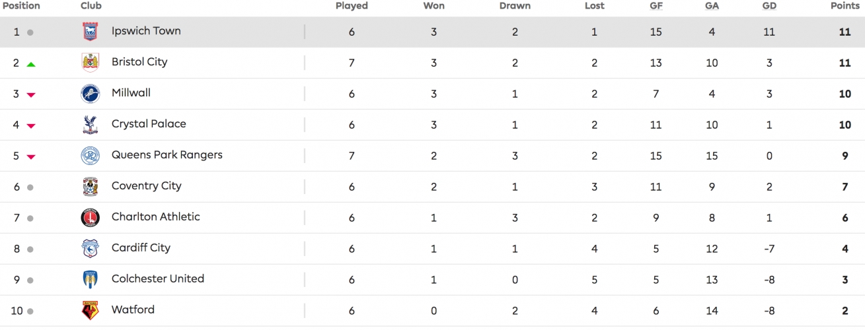Viewport: 865px width, 330px height.
Task: Open the Colchester United club link
Action: tap(158, 279)
